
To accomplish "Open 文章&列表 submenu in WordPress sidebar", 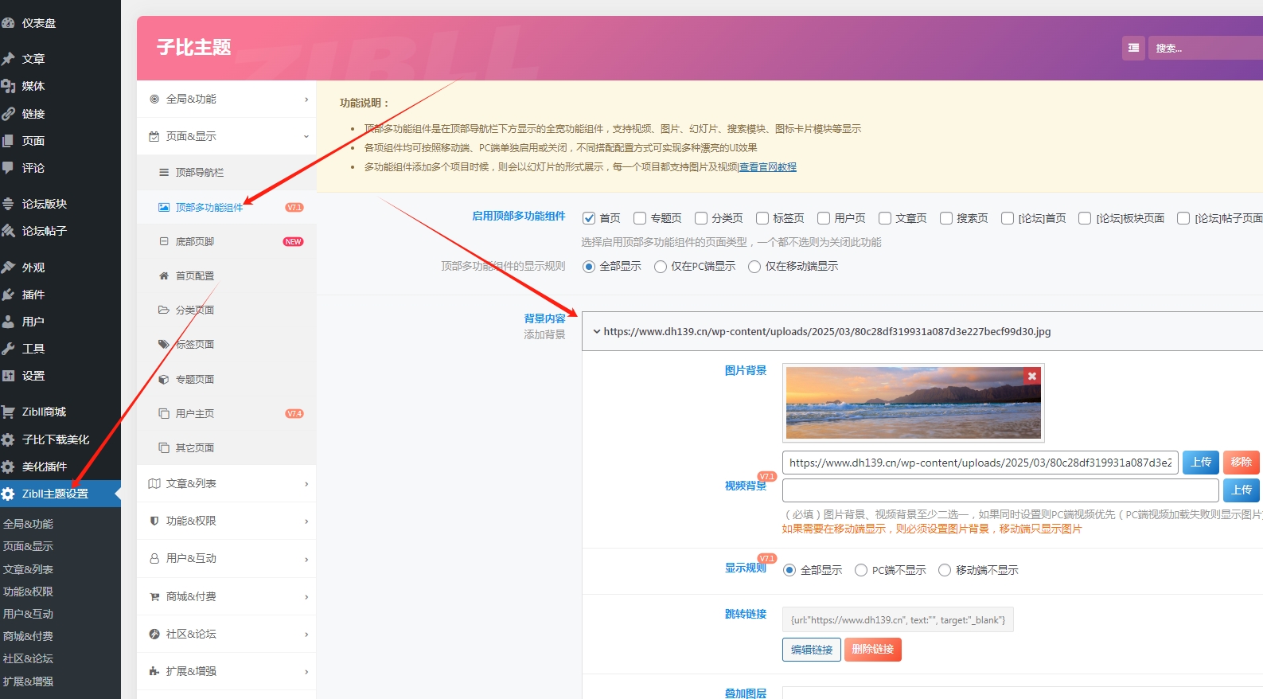I will (x=28, y=569).
